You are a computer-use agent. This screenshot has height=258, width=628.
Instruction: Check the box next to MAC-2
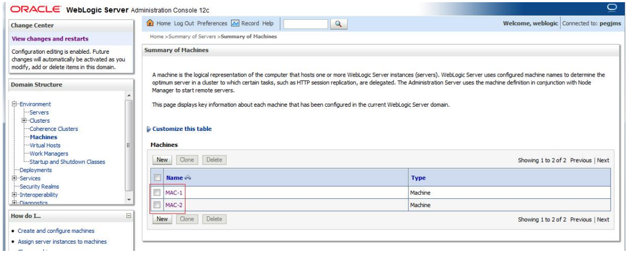coord(157,205)
